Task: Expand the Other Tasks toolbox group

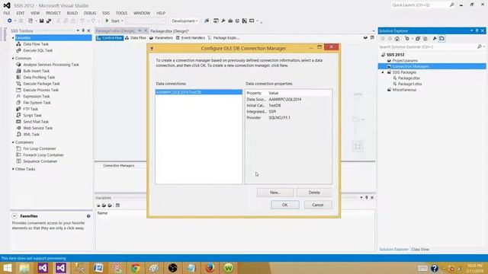Action: click(13, 169)
